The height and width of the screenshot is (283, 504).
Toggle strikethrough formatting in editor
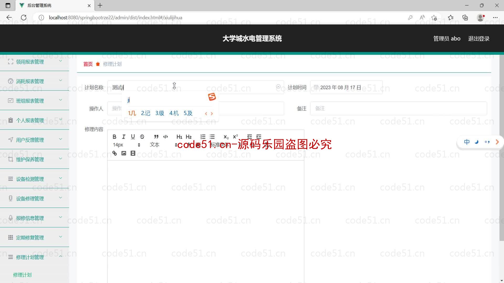pos(142,137)
